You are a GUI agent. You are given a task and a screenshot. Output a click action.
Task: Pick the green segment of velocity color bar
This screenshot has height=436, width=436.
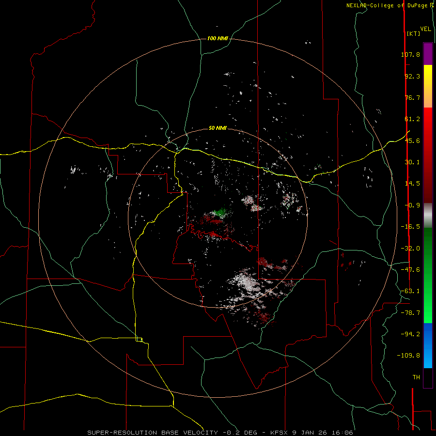coord(428,275)
